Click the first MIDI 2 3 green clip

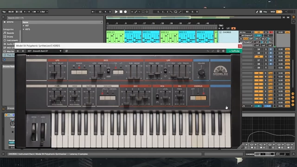tap(115, 37)
